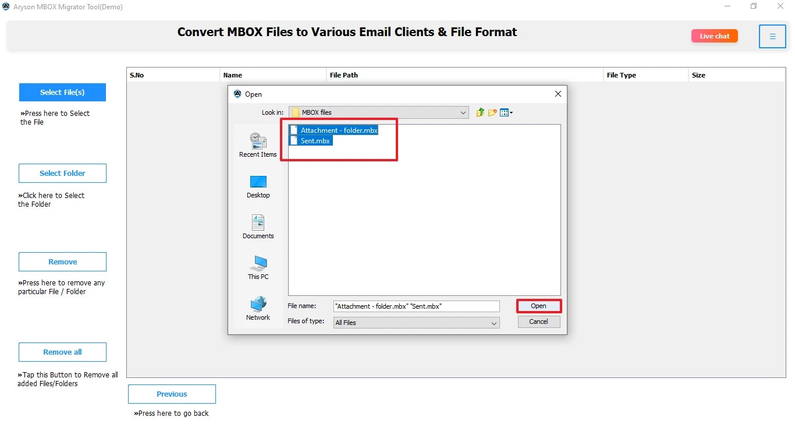Viewport: 795px width, 424px height.
Task: Restore down the main application window
Action: (754, 6)
